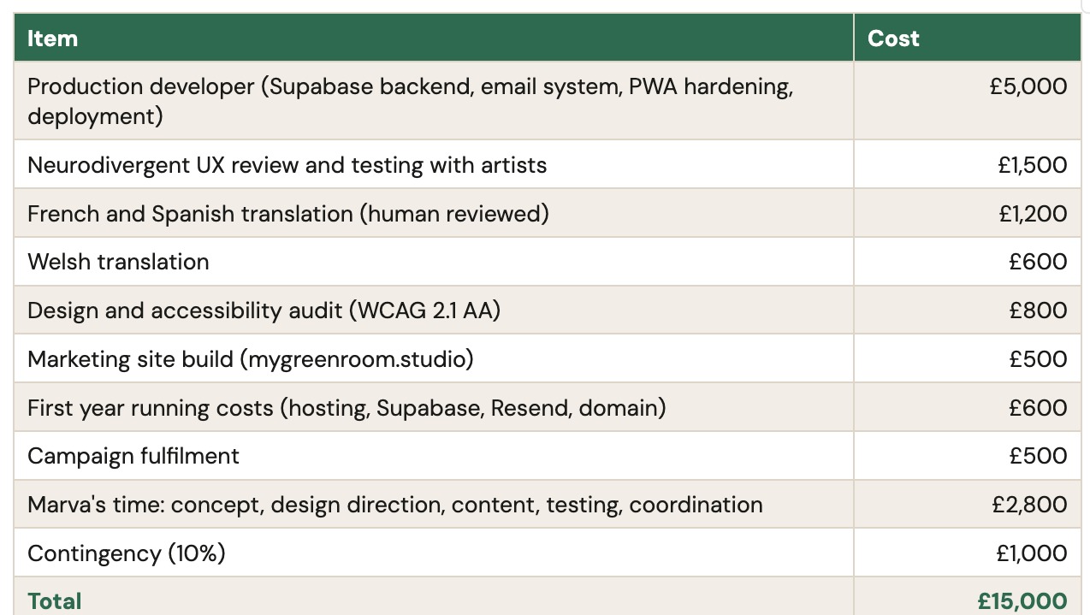This screenshot has height=615, width=1090.
Task: Click the Cost column header
Action: 893,38
